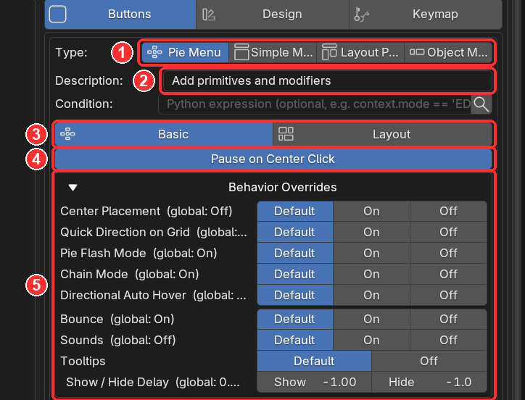Select the Layout tab
The image size is (525, 400).
(x=382, y=134)
